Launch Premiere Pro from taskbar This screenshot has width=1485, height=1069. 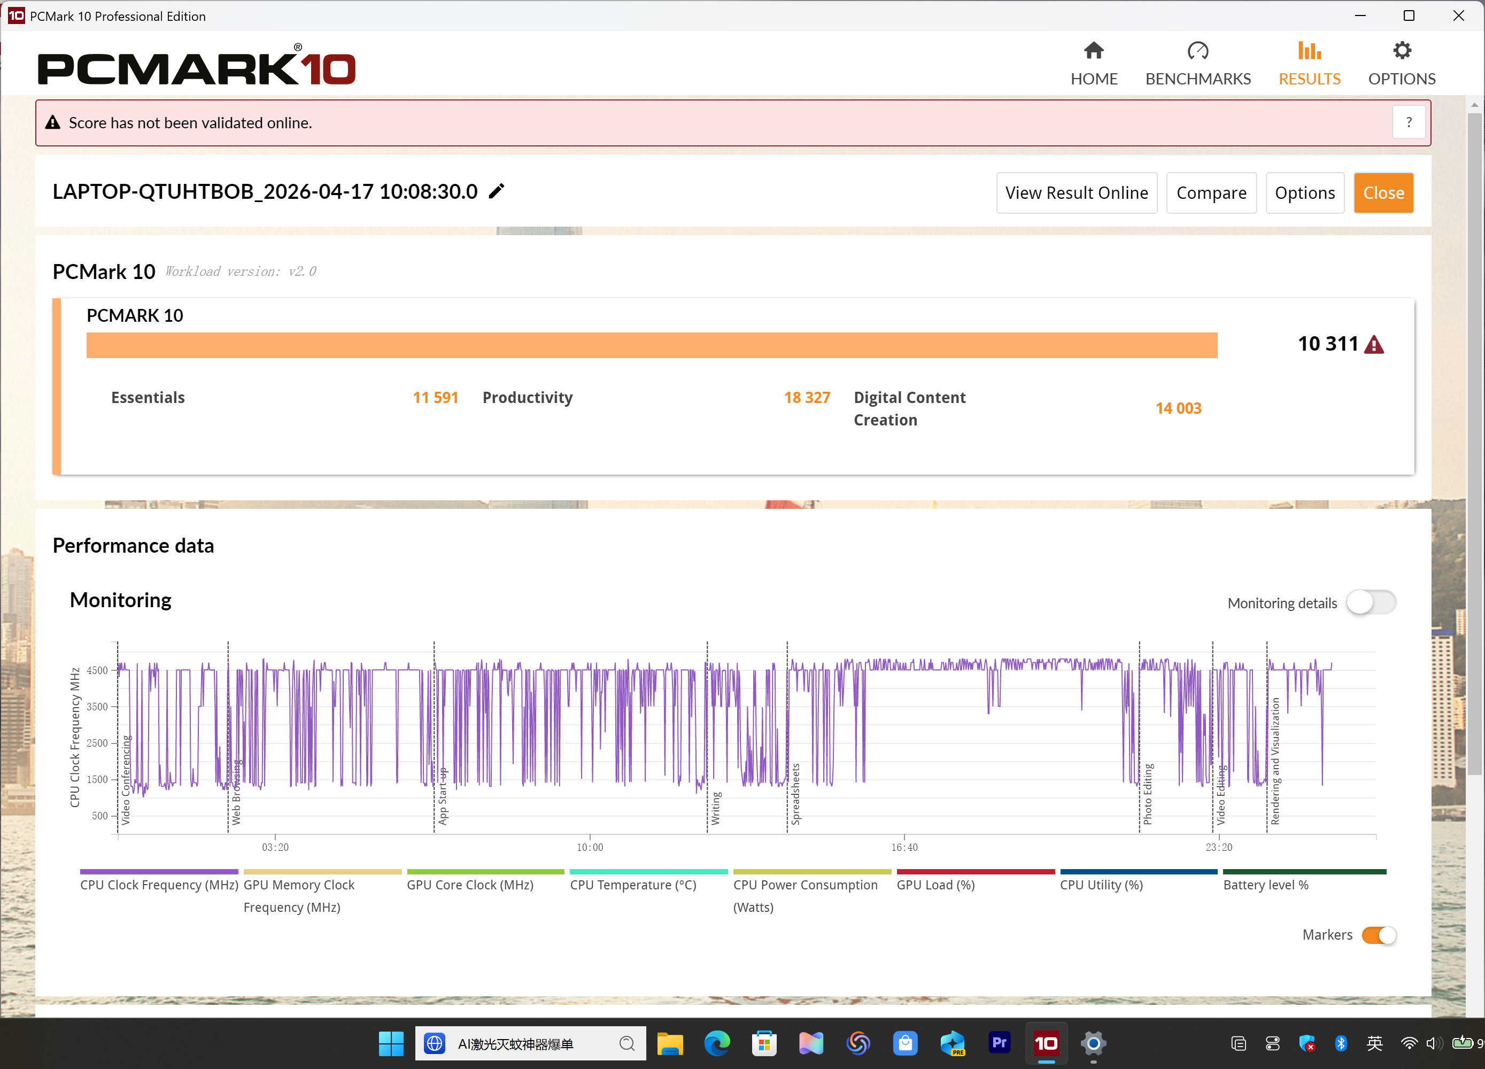(999, 1043)
